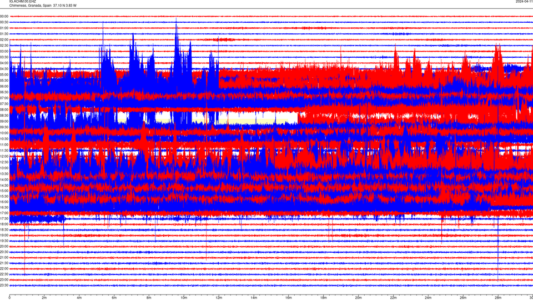Select the '17:30' time row label

pyautogui.click(x=4, y=219)
